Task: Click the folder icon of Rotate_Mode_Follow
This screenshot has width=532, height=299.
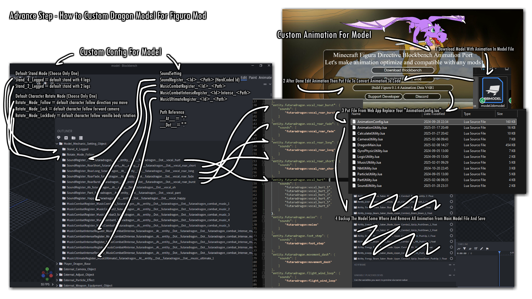Action: pos(64,154)
